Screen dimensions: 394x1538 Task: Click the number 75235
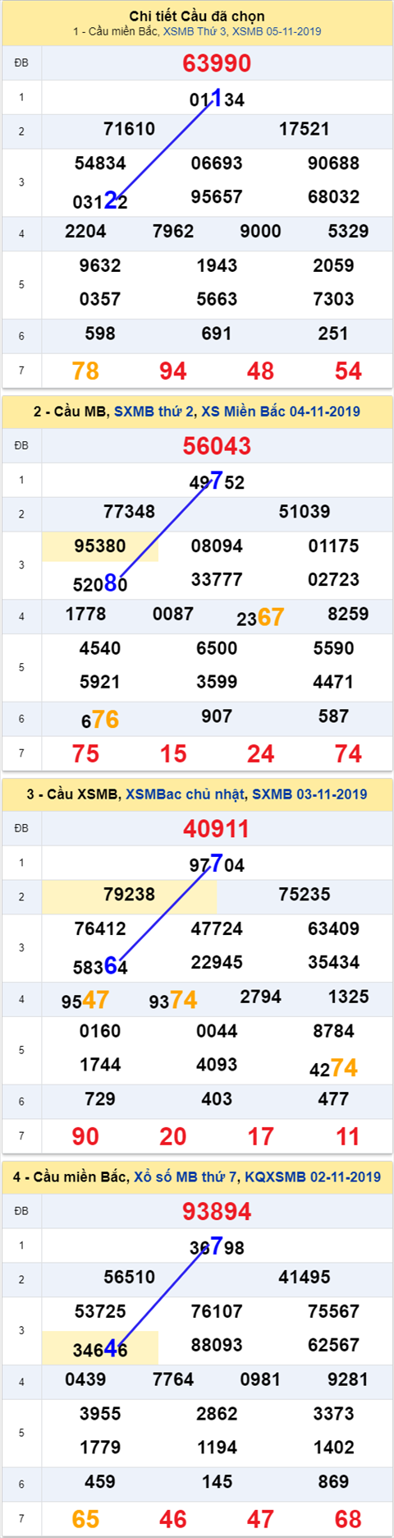pos(305,895)
